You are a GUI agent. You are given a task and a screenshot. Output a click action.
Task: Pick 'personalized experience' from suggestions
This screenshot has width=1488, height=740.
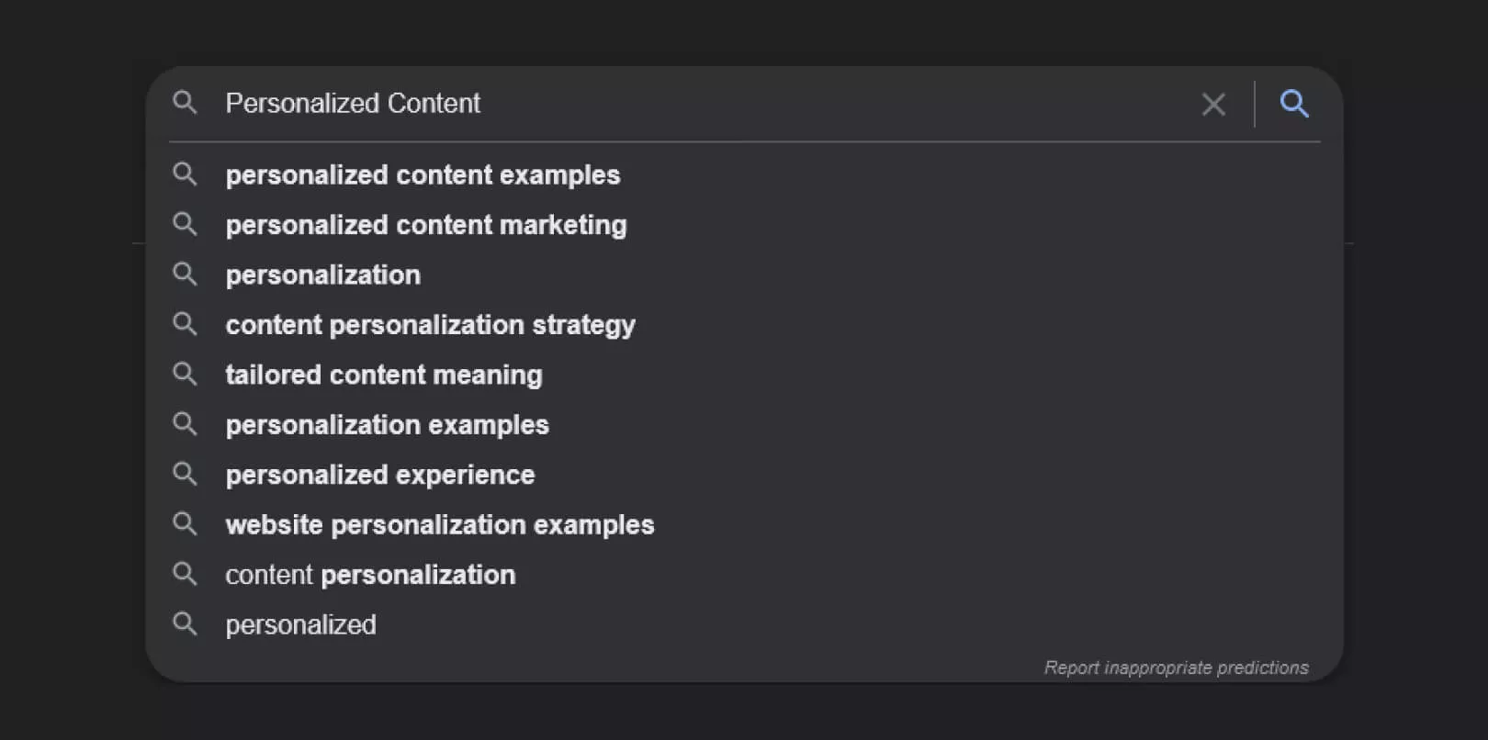[x=380, y=475]
